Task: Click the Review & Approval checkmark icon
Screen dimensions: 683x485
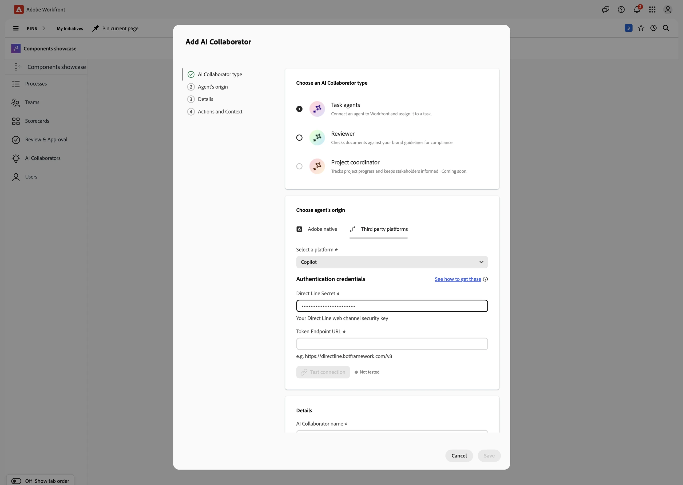Action: coord(16,140)
